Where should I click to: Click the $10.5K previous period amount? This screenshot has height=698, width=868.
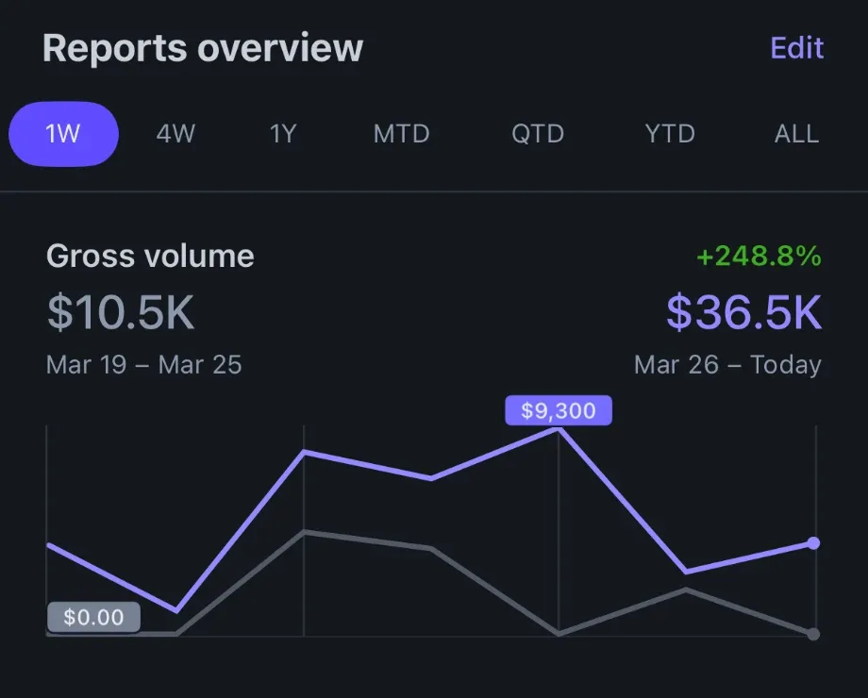pos(121,313)
